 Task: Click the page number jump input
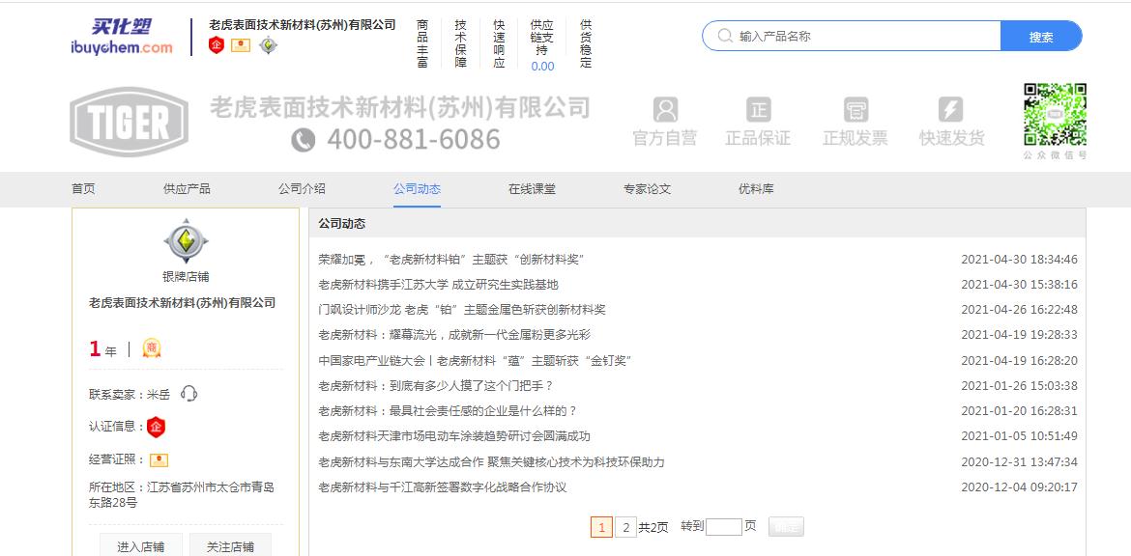(x=724, y=527)
